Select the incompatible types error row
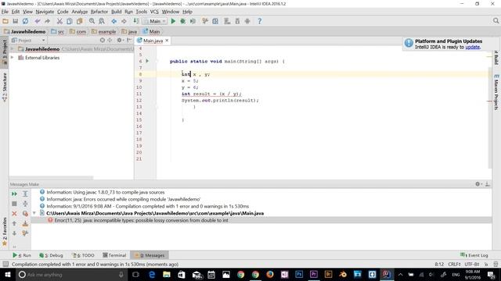501x281 pixels. click(261, 220)
